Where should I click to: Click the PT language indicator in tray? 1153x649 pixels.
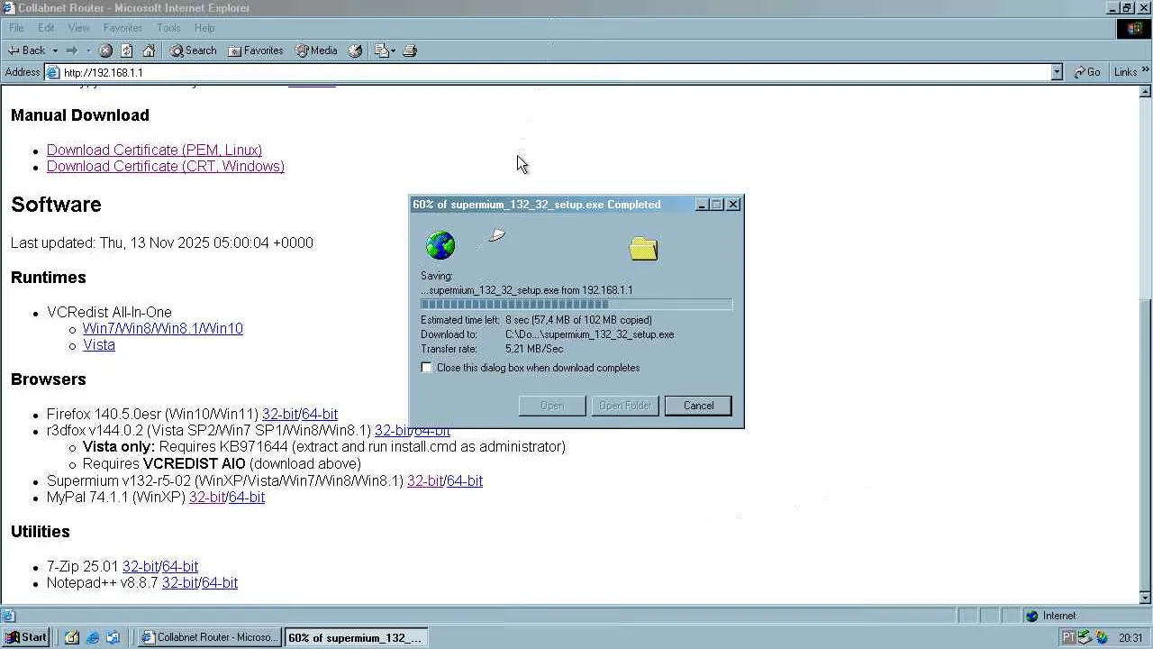1068,637
